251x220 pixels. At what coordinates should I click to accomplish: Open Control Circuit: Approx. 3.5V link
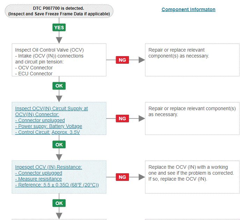[47, 132]
